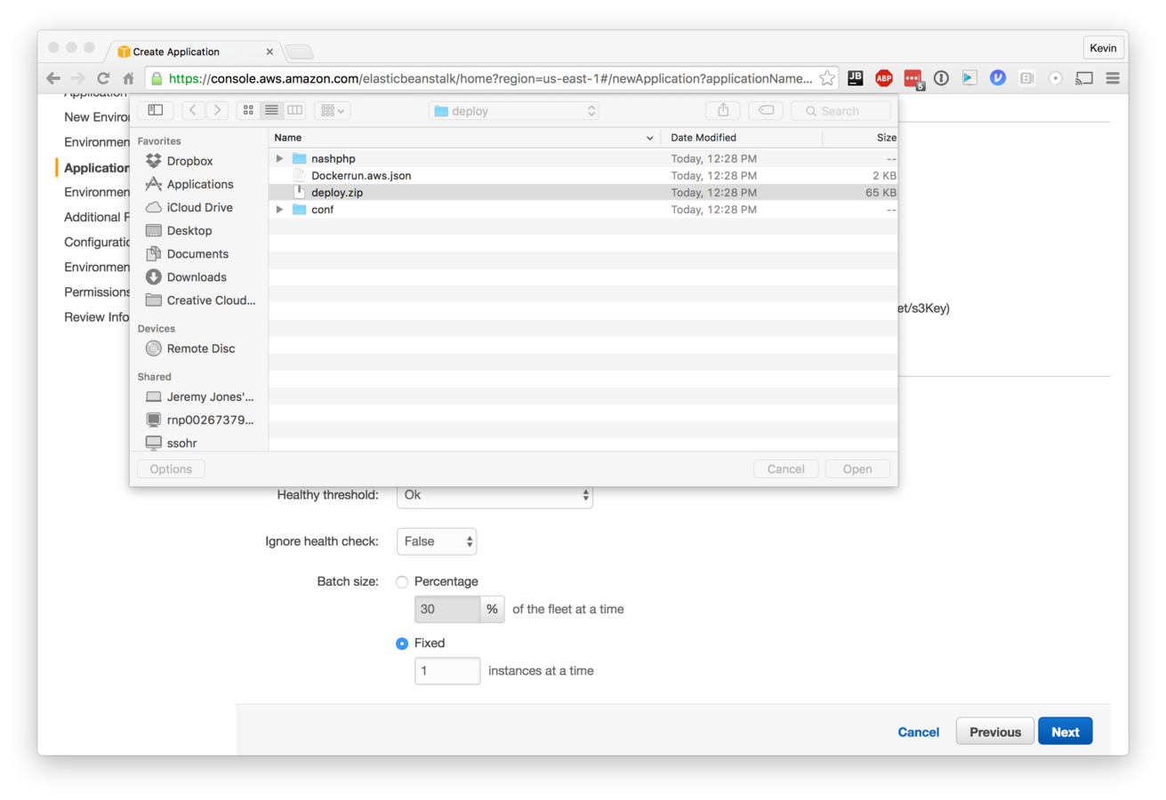The width and height of the screenshot is (1166, 800).
Task: Open a new browser tab
Action: pos(299,52)
